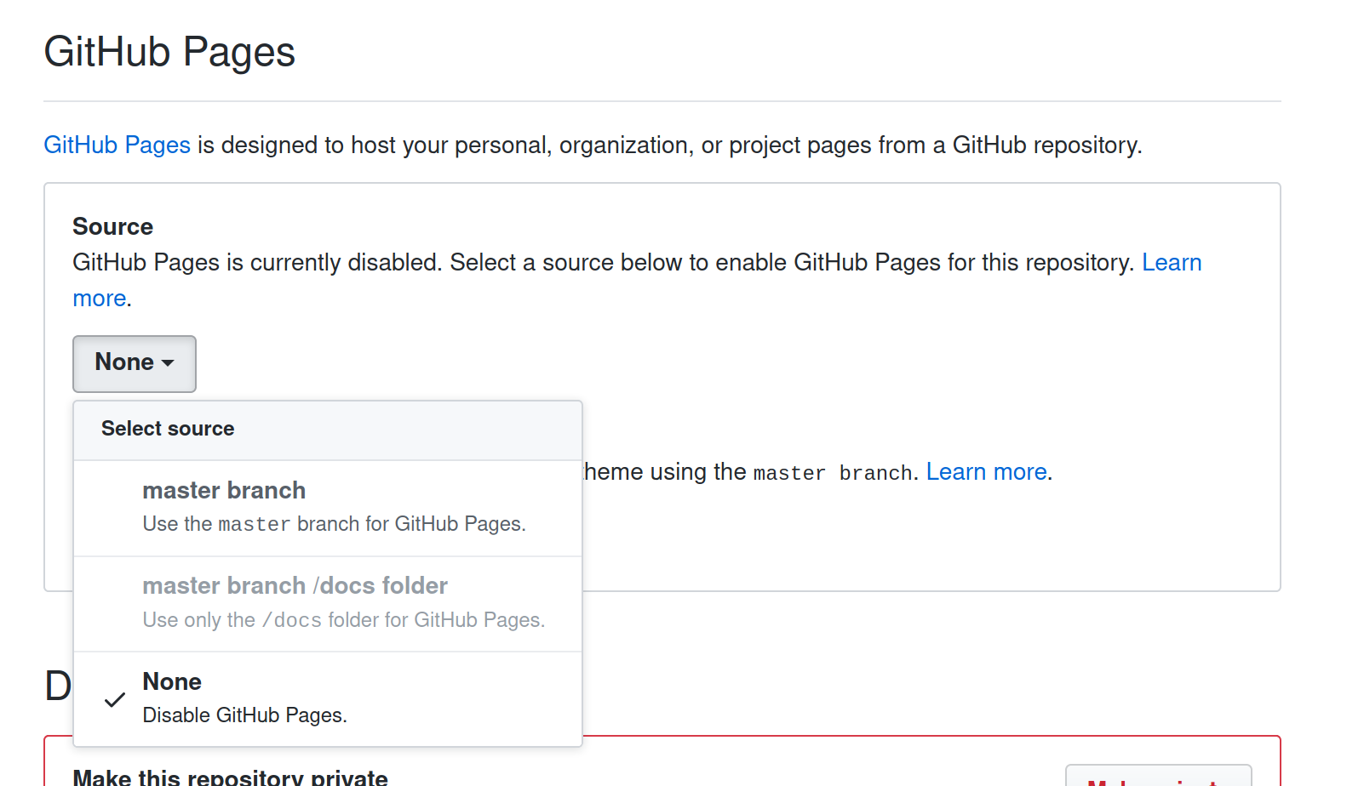Click the 'Disable GitHub Pages.' description text
This screenshot has height=786, width=1364.
(x=245, y=715)
